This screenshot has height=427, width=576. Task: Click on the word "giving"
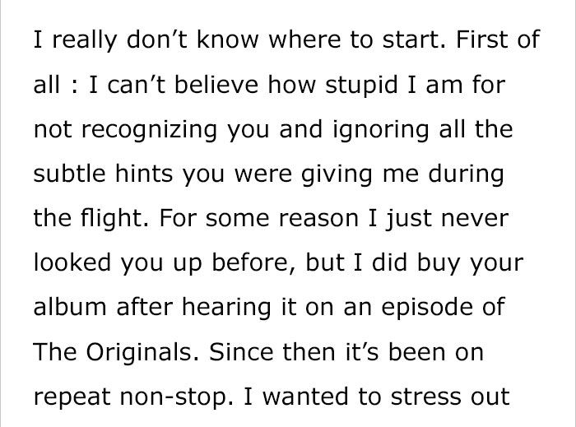tap(337, 174)
